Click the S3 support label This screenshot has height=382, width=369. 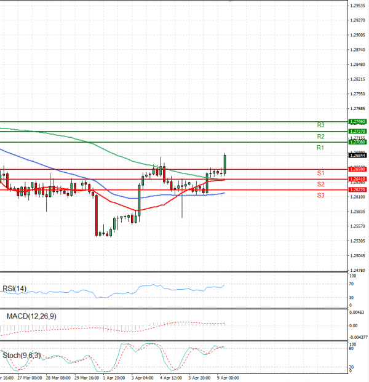point(320,196)
